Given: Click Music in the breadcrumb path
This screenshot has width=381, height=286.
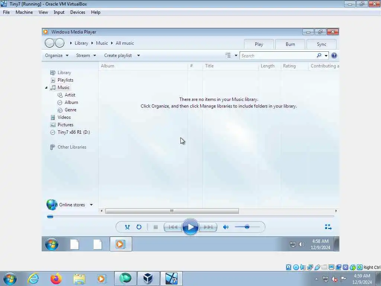Looking at the screenshot, I should pyautogui.click(x=102, y=43).
